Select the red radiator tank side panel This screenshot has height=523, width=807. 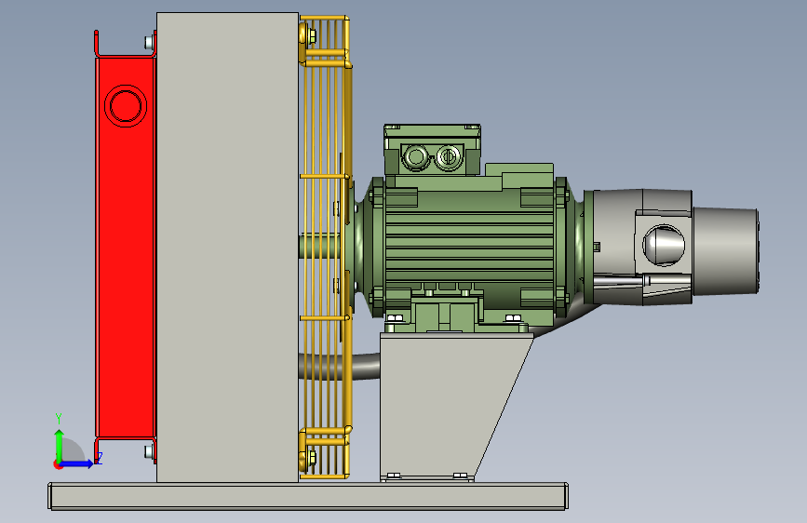tap(126, 248)
